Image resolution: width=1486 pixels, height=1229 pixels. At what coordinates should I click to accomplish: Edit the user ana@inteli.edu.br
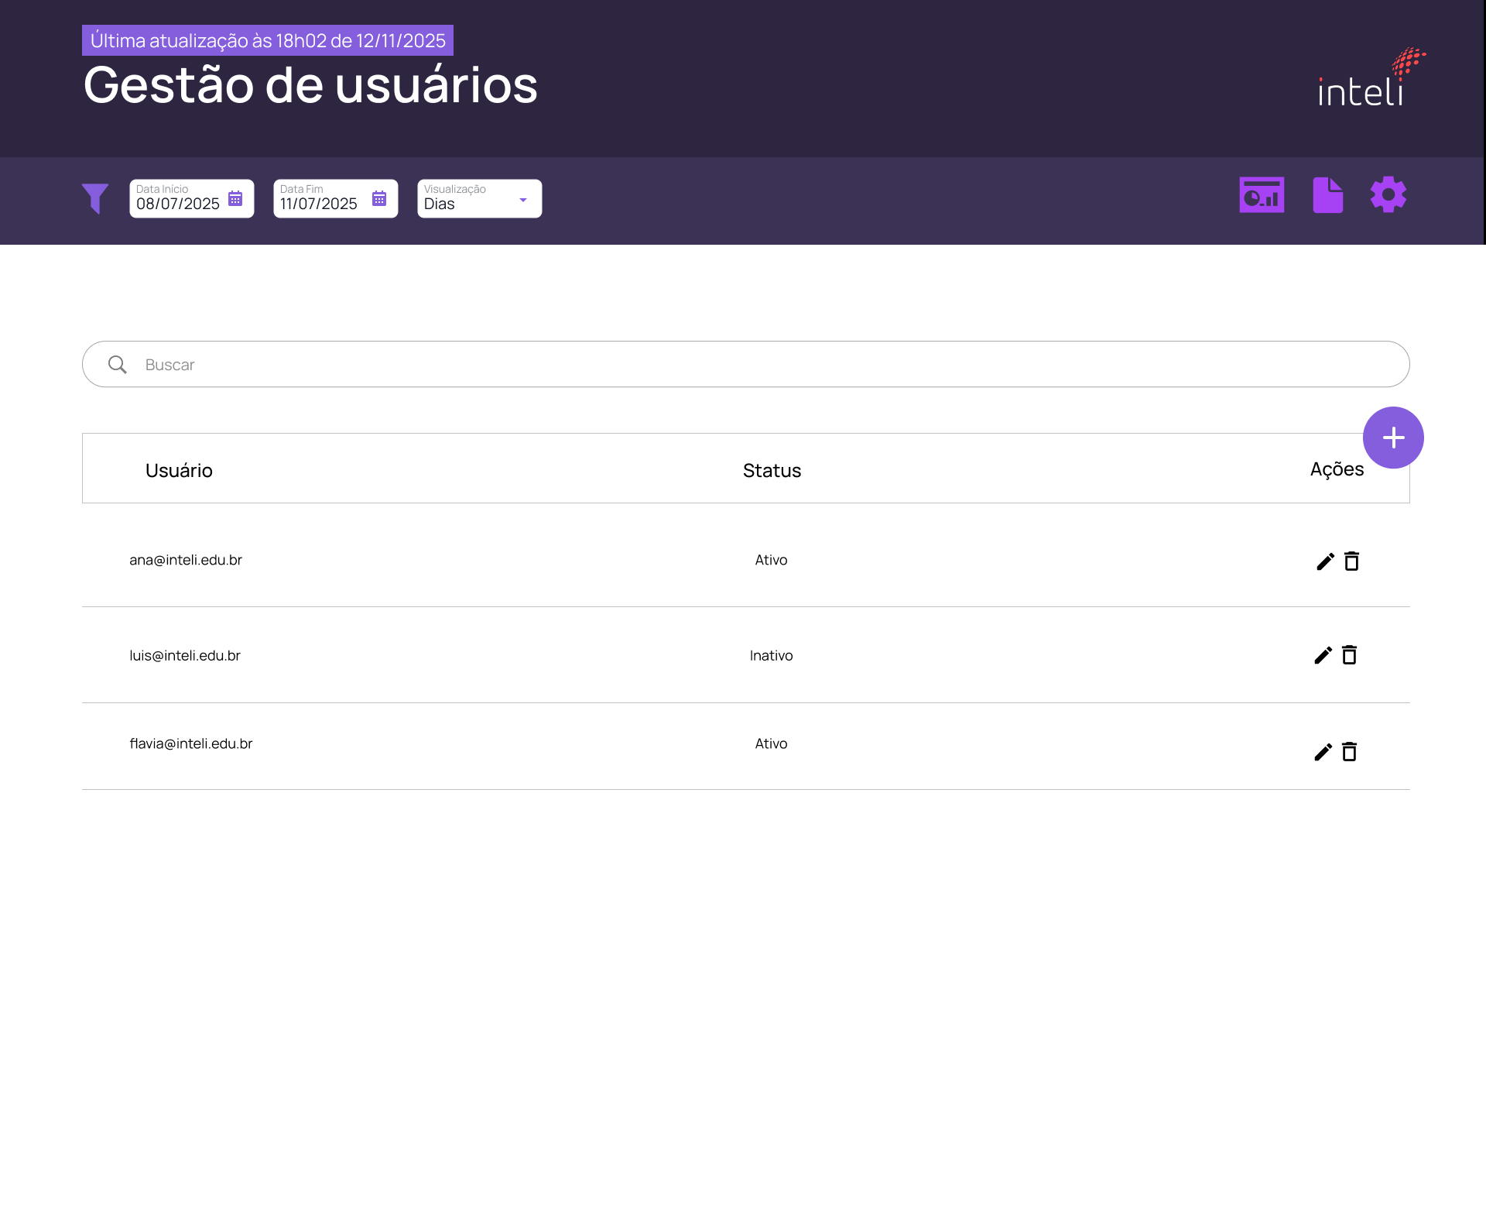pyautogui.click(x=1323, y=561)
